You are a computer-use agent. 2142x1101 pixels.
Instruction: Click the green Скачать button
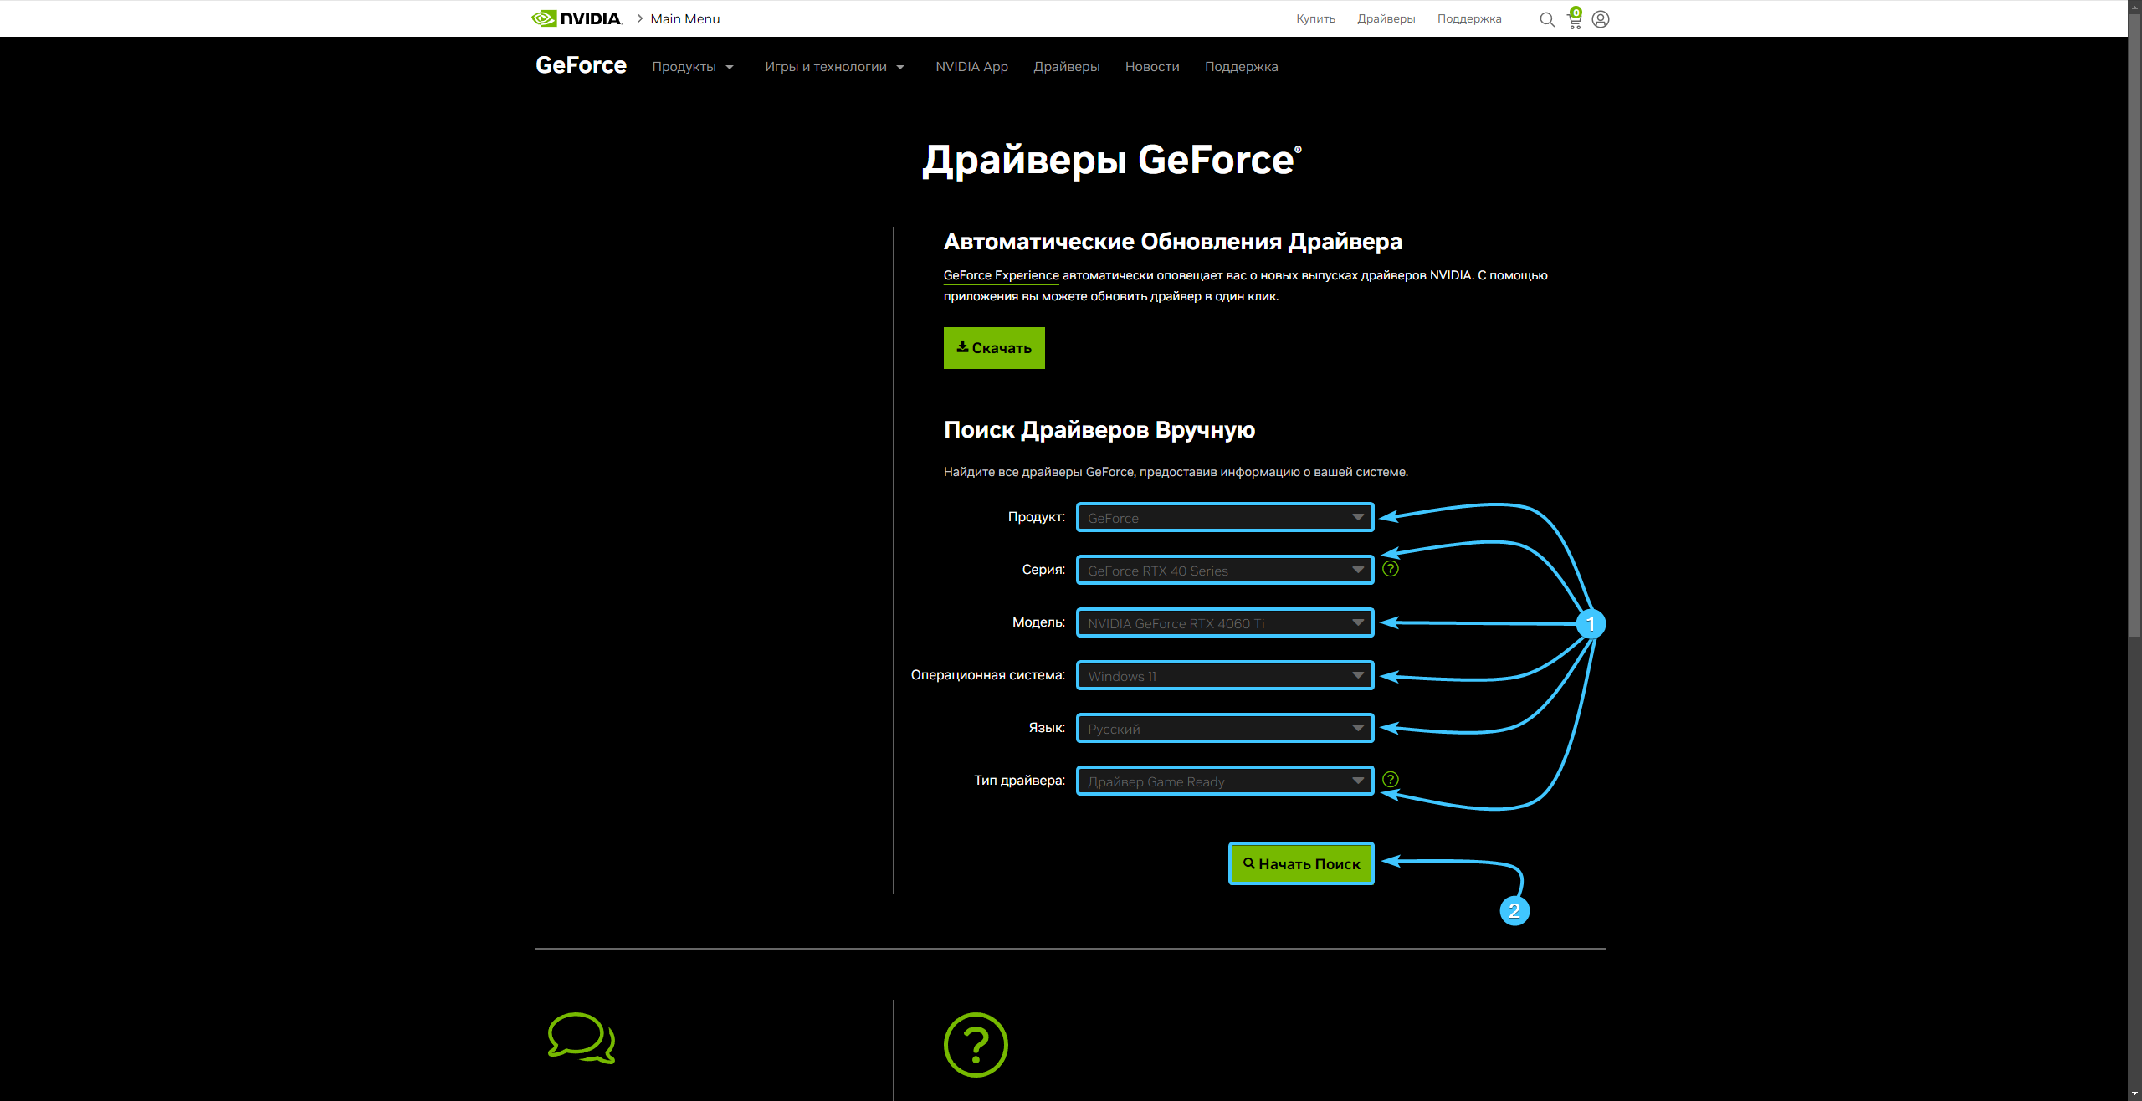click(x=994, y=348)
